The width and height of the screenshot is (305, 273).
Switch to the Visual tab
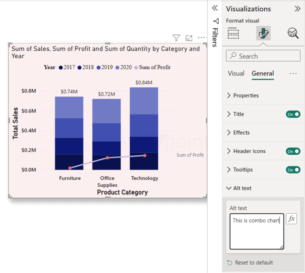[x=236, y=73]
